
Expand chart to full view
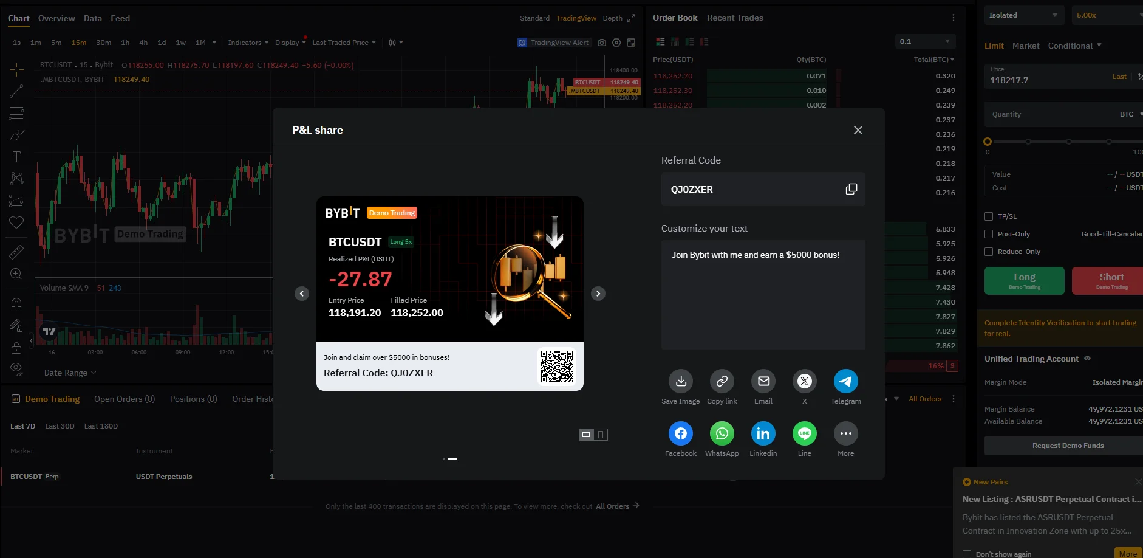tap(631, 18)
